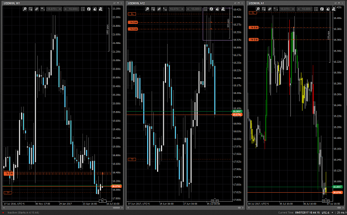Click the Facebook share icon in h1 chart
347x215 pixels.
pos(322,9)
